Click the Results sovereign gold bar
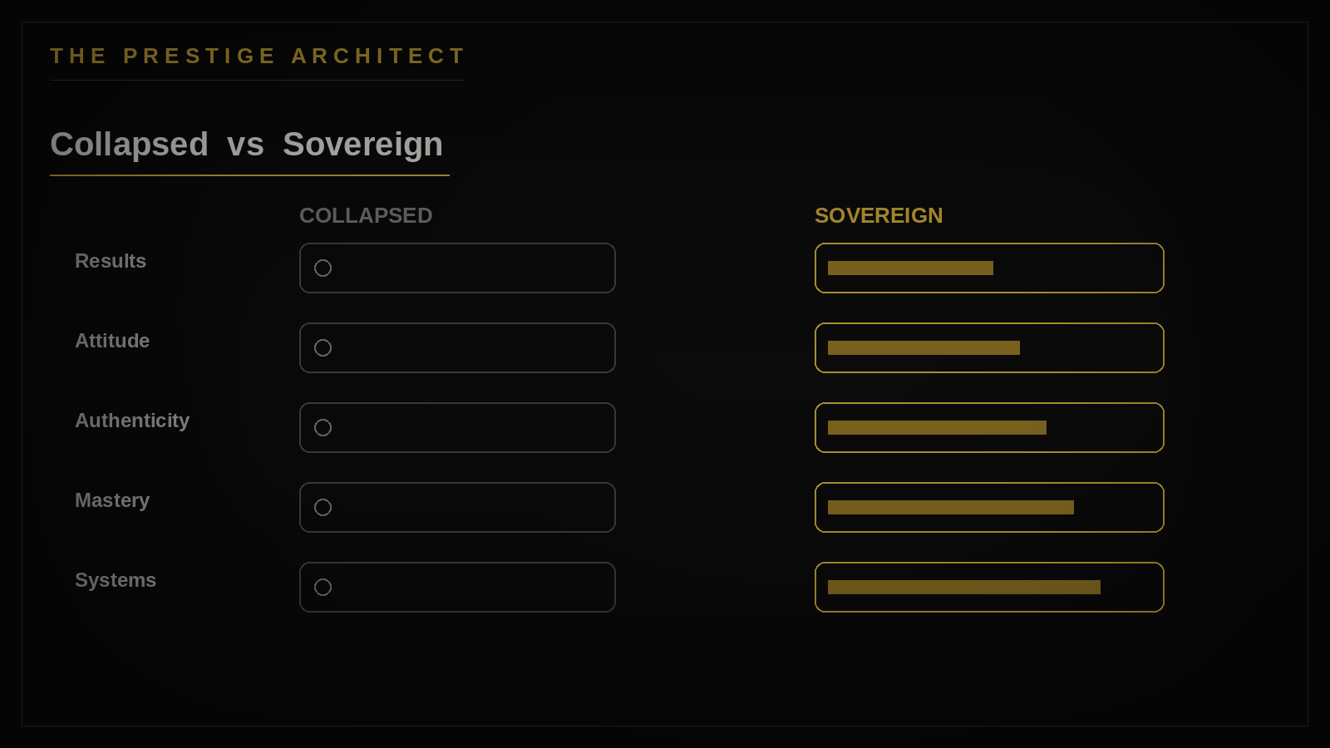This screenshot has width=1330, height=748. click(x=910, y=268)
